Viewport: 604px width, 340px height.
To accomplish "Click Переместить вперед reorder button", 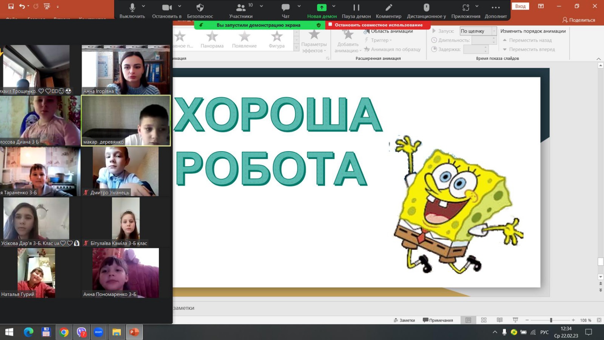I will coord(528,49).
